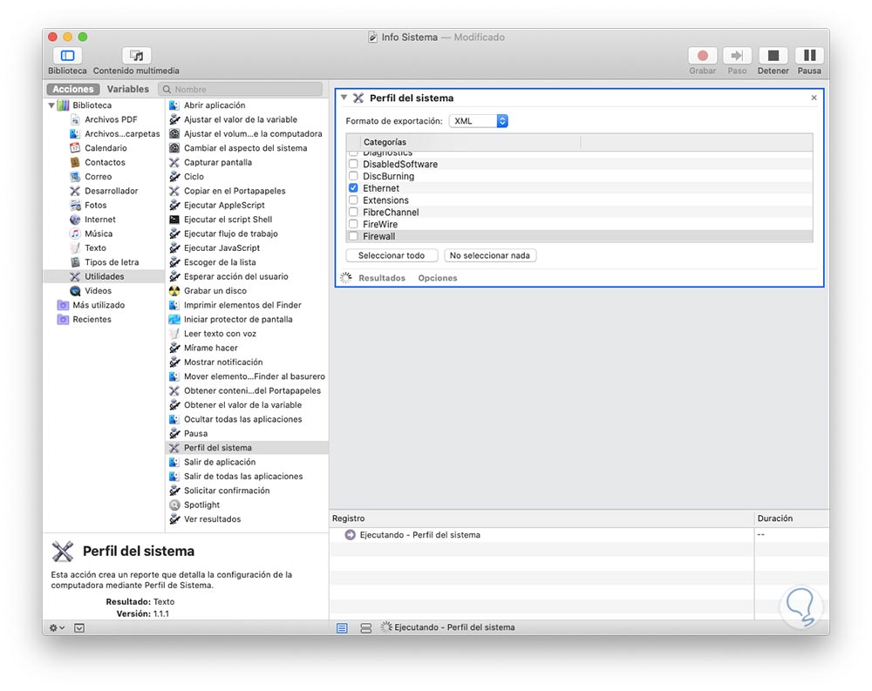The width and height of the screenshot is (872, 691).
Task: Select the Música category icon
Action: pyautogui.click(x=75, y=234)
